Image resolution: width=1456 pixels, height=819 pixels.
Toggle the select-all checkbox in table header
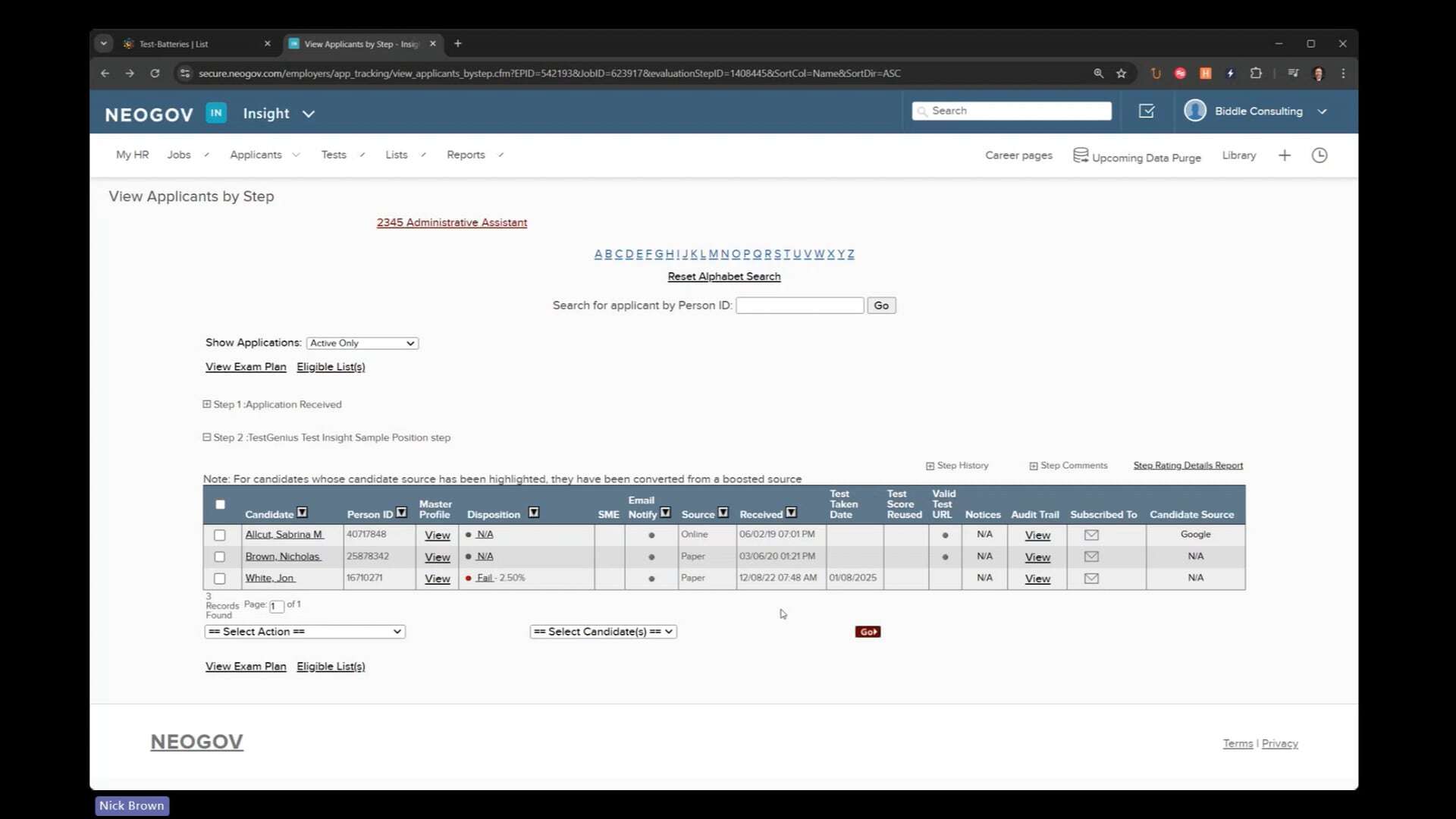tap(220, 504)
